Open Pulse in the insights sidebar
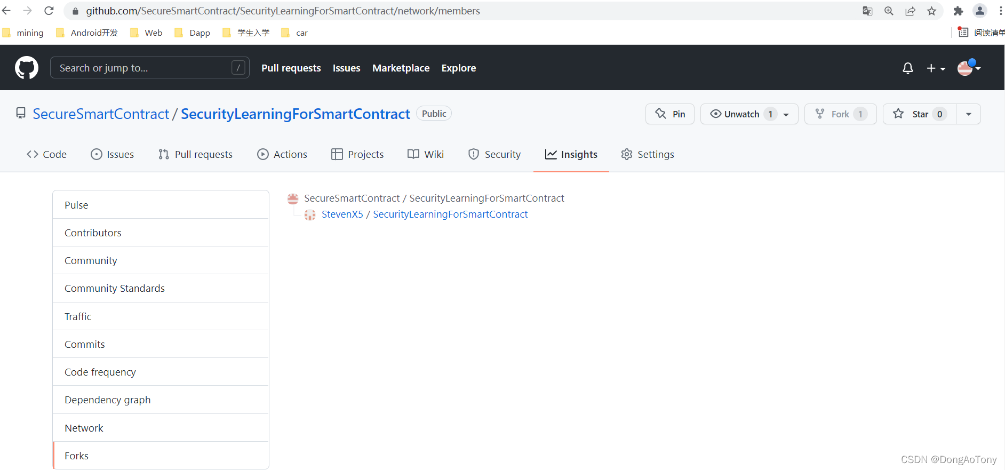Image resolution: width=1005 pixels, height=470 pixels. pos(161,205)
